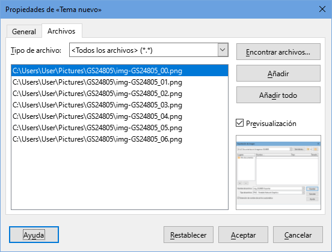
Task: Select file img-GS24805_06.png in list
Action: pyautogui.click(x=120, y=139)
